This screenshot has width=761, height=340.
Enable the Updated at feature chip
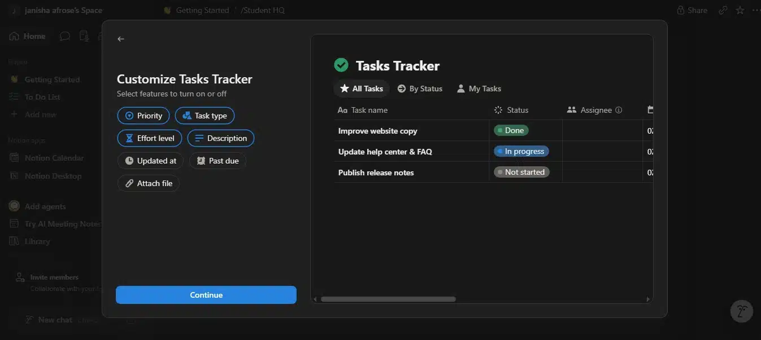tap(150, 161)
